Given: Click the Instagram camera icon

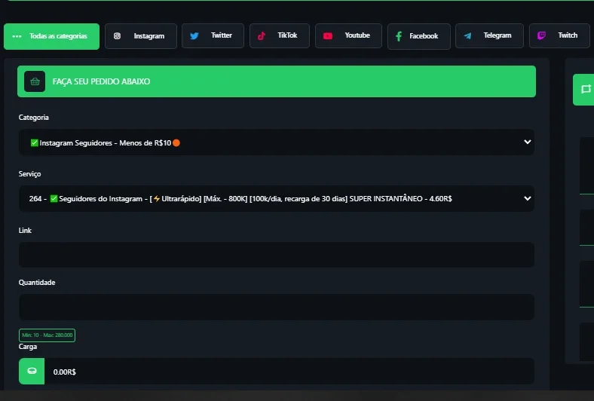Looking at the screenshot, I should pos(117,36).
